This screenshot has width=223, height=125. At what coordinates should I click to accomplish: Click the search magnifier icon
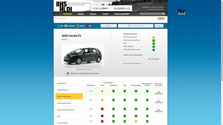(x=163, y=14)
